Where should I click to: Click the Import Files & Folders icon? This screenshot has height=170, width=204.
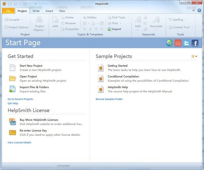pos(13,89)
